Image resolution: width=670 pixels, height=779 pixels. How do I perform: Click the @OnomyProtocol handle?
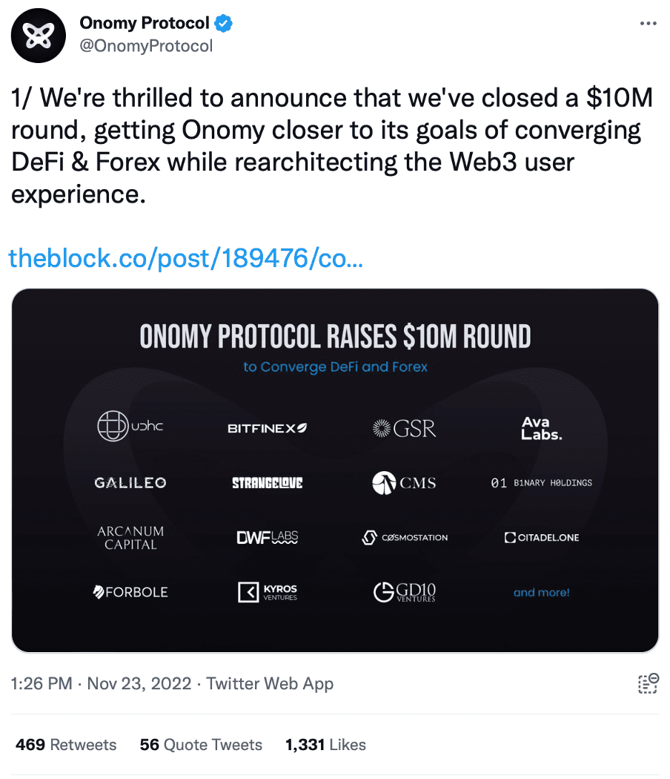point(146,46)
